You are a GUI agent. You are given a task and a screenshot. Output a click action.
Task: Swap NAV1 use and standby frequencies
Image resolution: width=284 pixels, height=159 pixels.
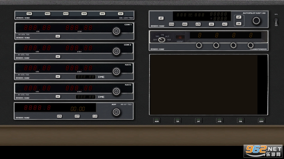point(58,77)
